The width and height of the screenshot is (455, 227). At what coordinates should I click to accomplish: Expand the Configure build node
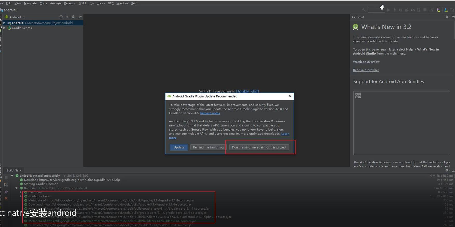click(x=21, y=196)
